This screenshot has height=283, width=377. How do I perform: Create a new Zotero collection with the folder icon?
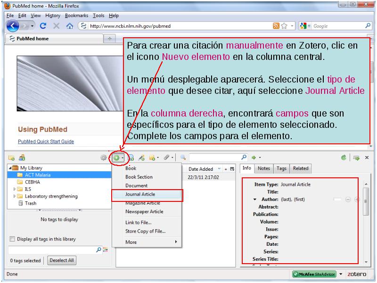coord(11,158)
